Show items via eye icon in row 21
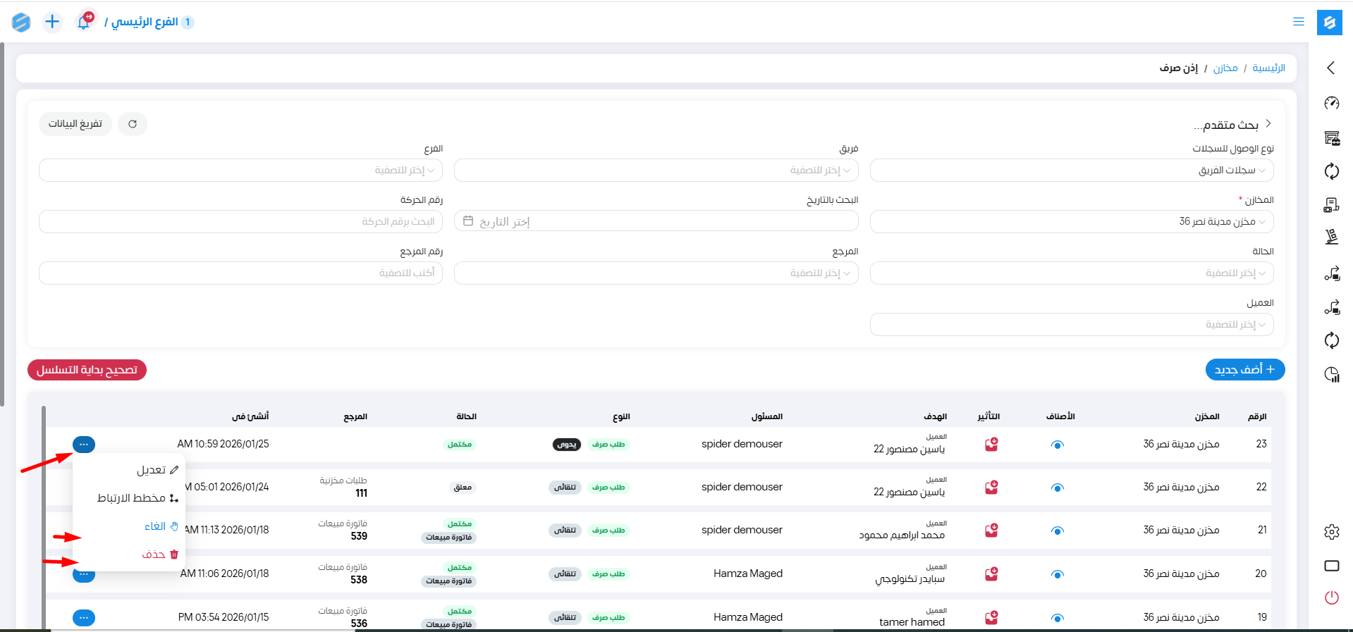Screen dimensions: 1353x632 tap(1057, 531)
